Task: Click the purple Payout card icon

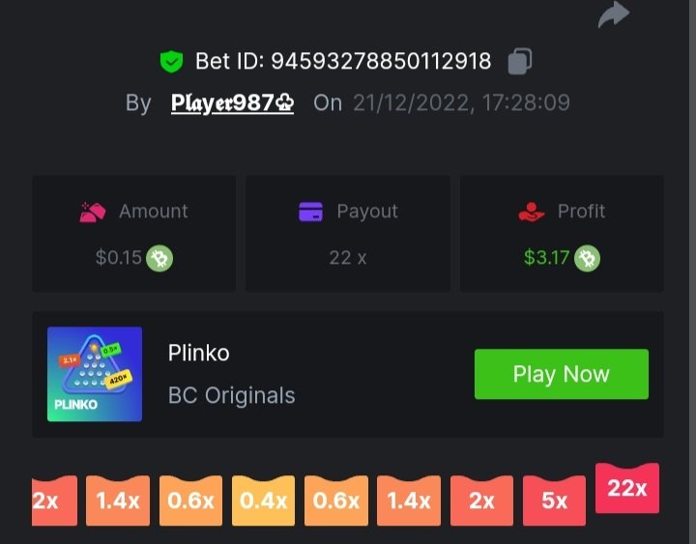Action: tap(310, 212)
